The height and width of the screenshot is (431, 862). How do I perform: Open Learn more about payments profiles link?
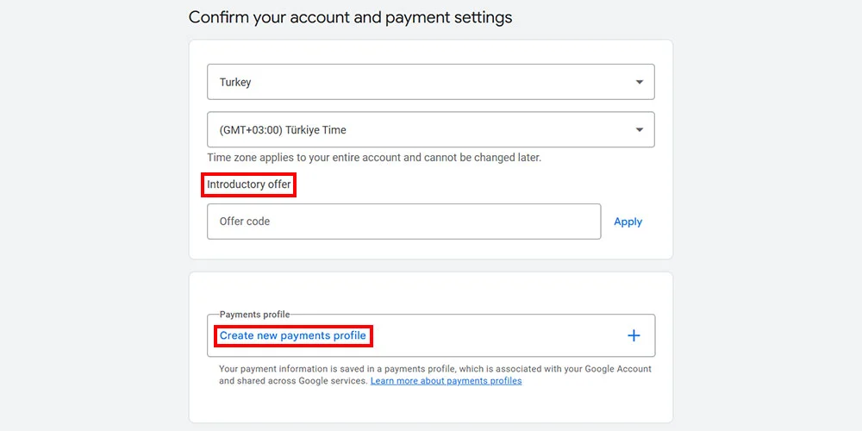click(x=446, y=381)
